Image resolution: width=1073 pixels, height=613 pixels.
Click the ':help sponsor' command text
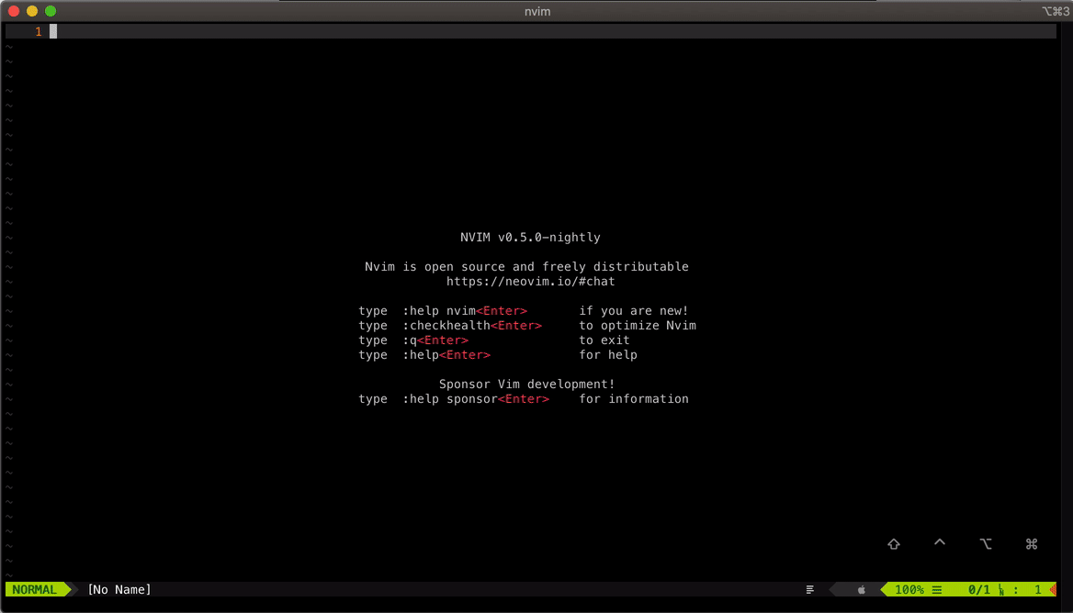449,399
